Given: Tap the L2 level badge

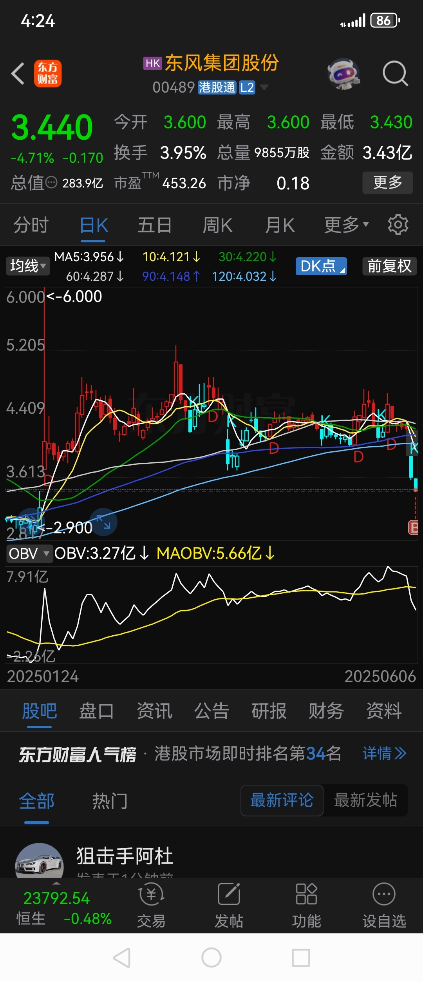Looking at the screenshot, I should click(247, 87).
